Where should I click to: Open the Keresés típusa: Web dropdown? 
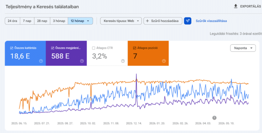pos(121,21)
